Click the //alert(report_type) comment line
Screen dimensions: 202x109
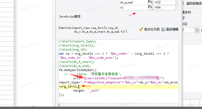pyautogui.click(x=77, y=42)
